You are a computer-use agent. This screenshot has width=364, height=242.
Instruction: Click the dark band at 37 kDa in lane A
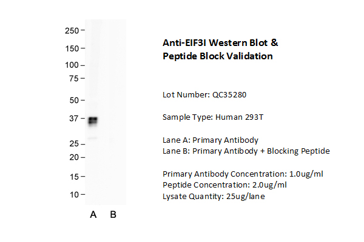pos(93,121)
